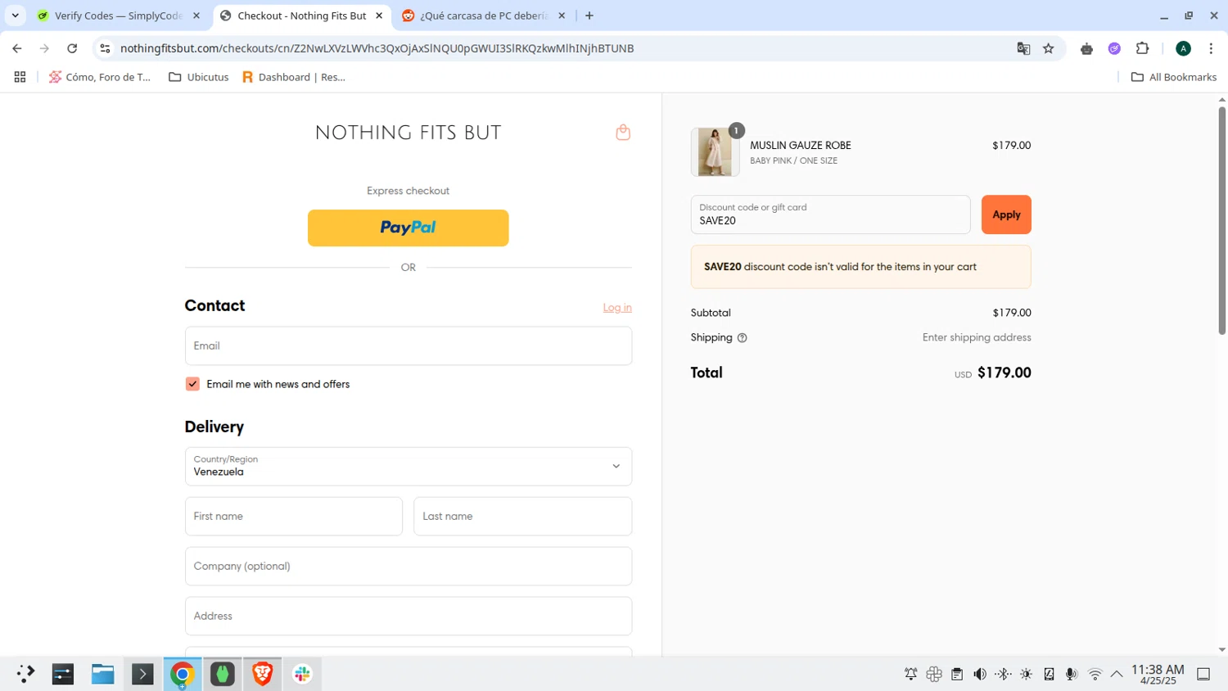Expand hidden system tray icons arrow
Image resolution: width=1228 pixels, height=691 pixels.
point(1117,675)
